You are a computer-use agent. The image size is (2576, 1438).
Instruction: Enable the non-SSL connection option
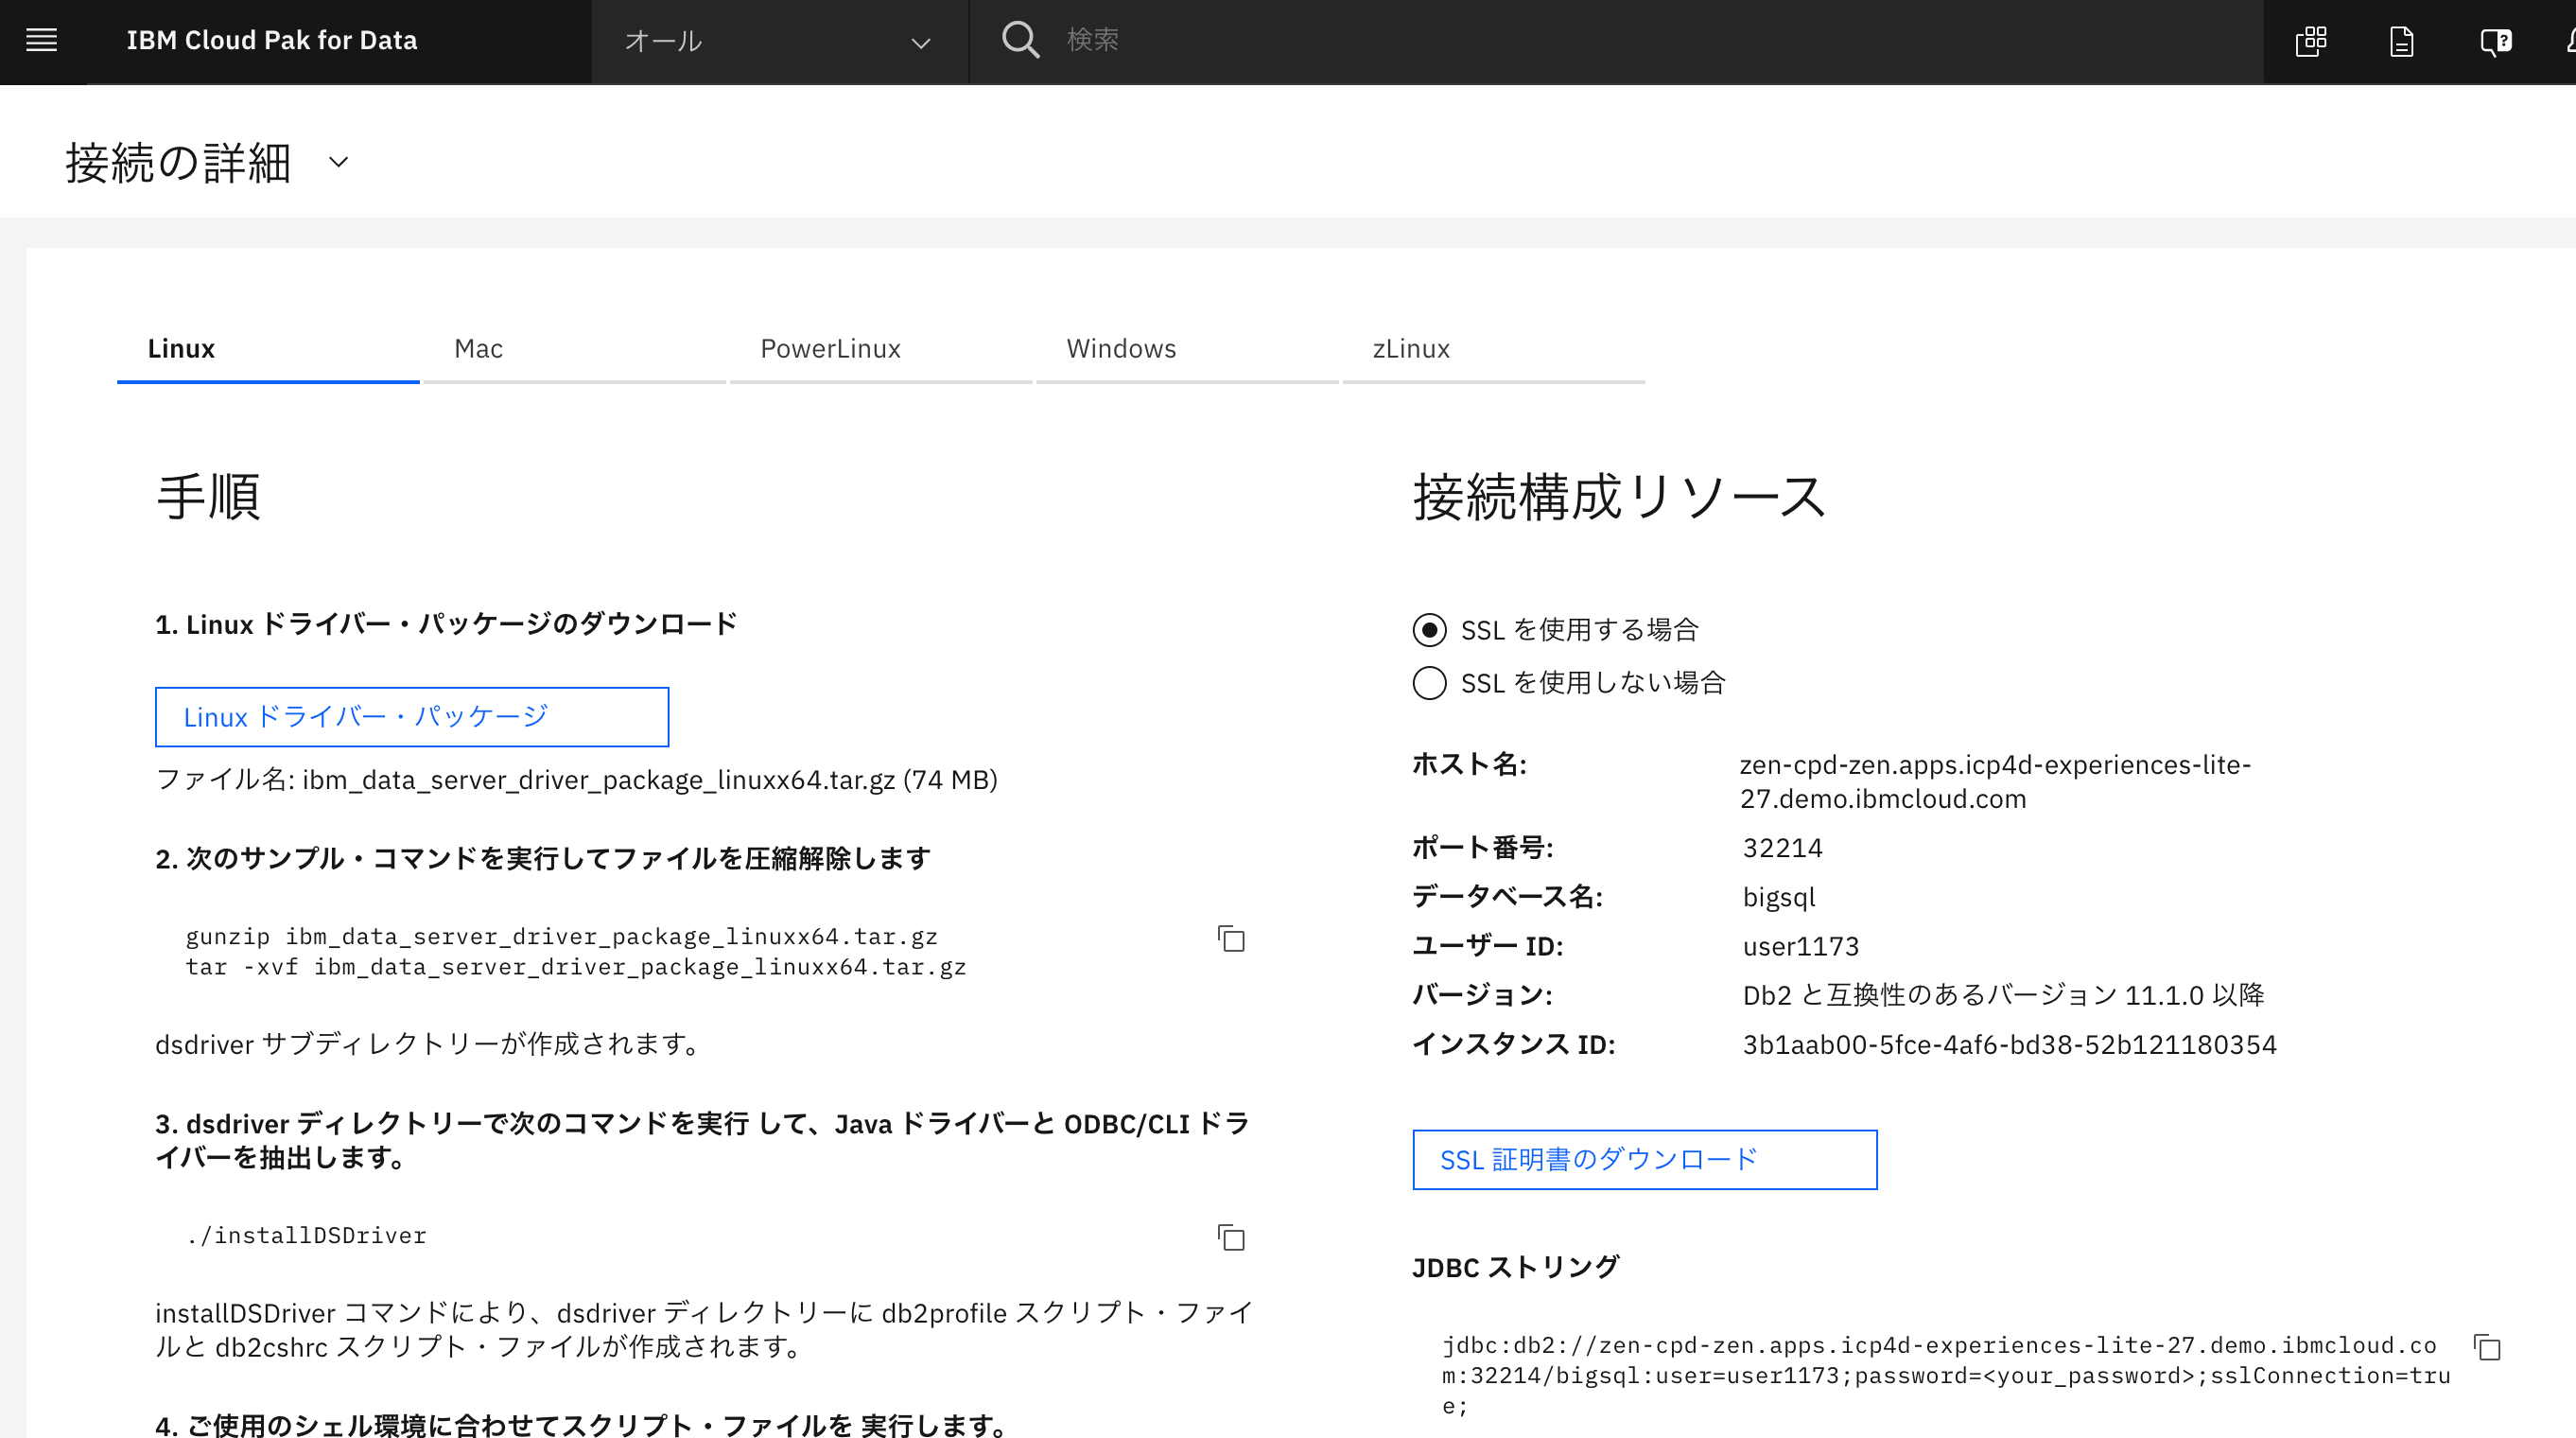1429,682
